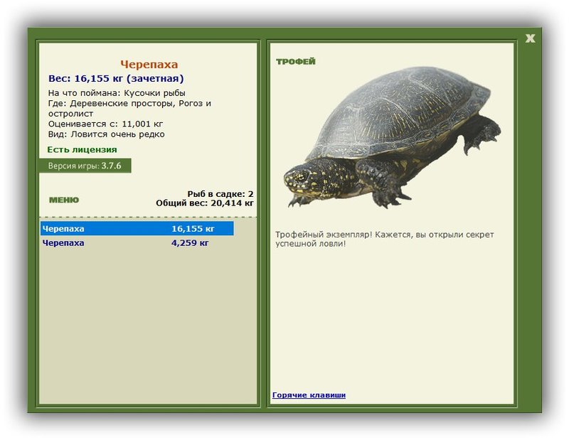Click the Рыб в садке: 2 counter

click(x=220, y=194)
